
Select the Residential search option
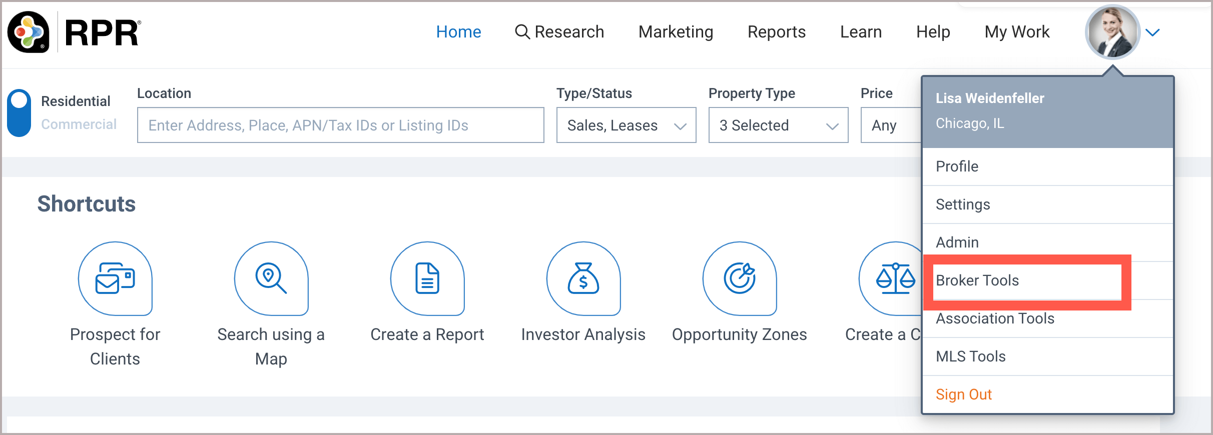click(76, 101)
